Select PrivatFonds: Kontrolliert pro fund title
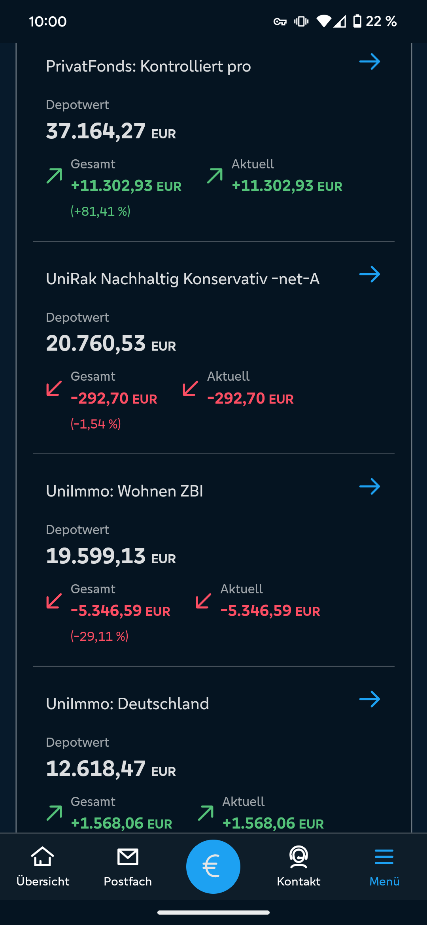The height and width of the screenshot is (925, 427). [148, 66]
